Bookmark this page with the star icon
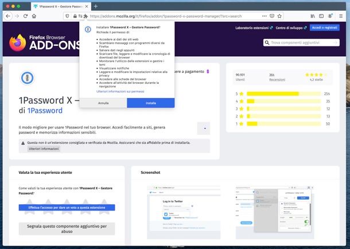Image resolution: width=350 pixels, height=249 pixels. (x=279, y=16)
